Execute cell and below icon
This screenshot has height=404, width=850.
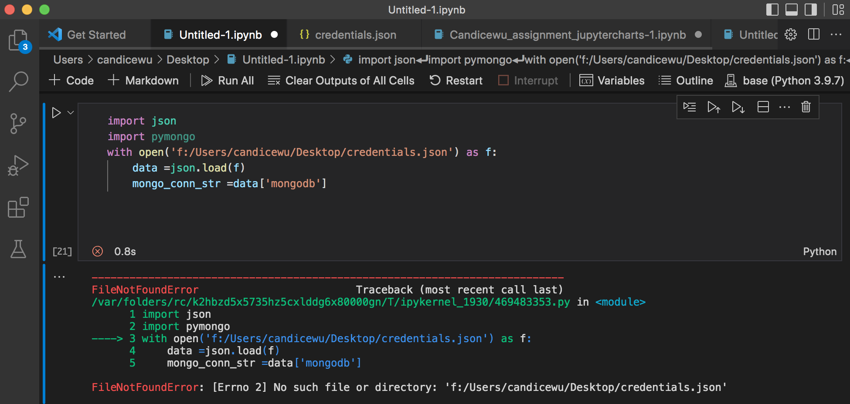[738, 107]
